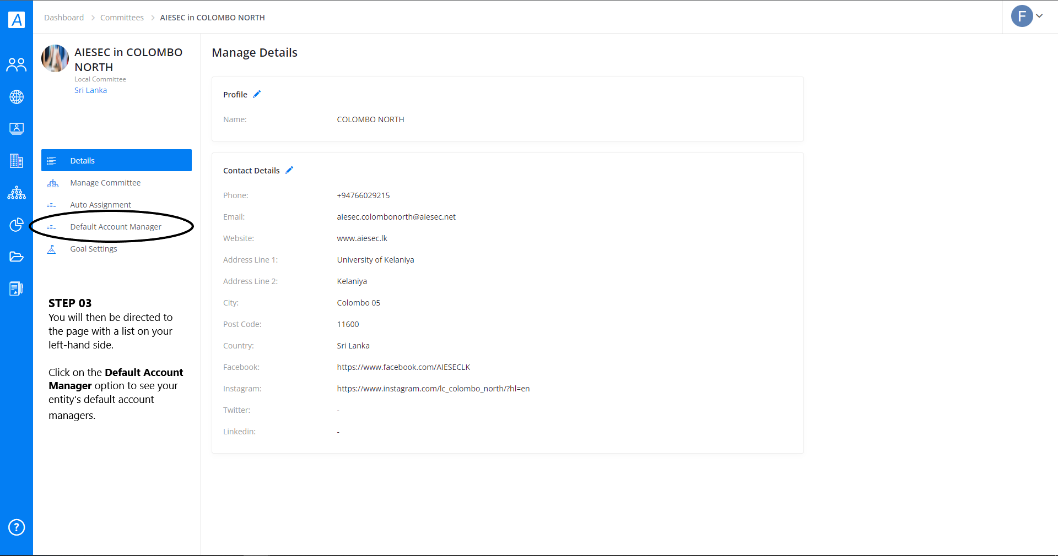The image size is (1058, 556).
Task: Click the Goal Settings icon
Action: [x=51, y=249]
